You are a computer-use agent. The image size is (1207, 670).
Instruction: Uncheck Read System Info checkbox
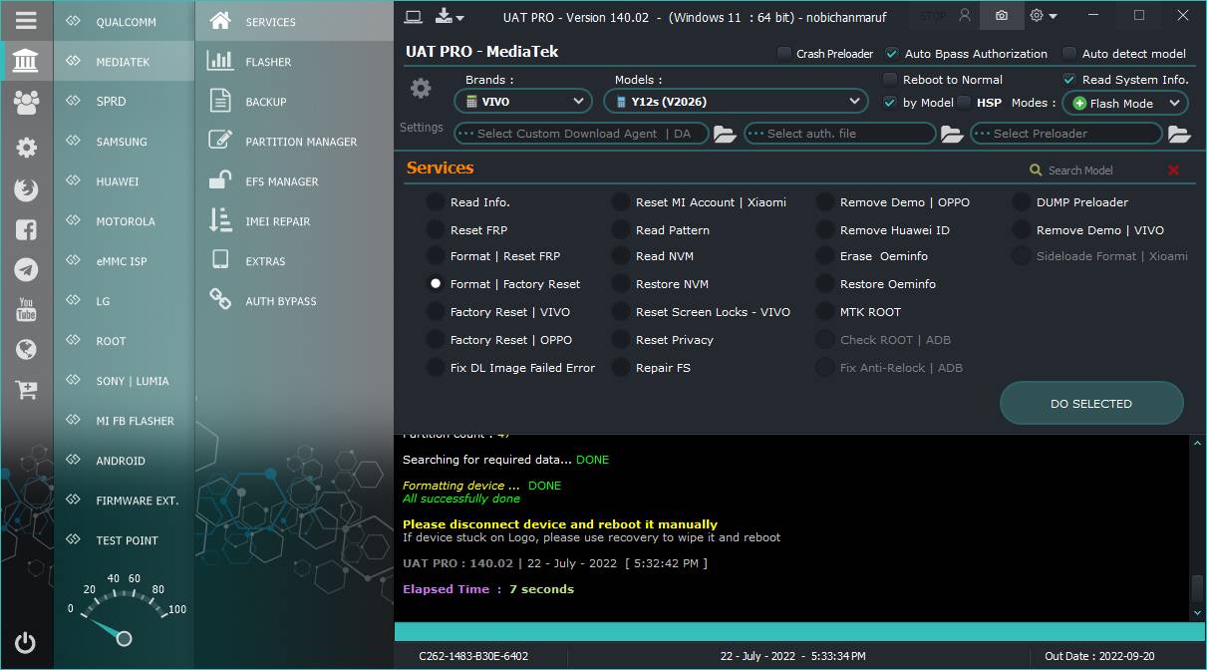coord(1069,80)
